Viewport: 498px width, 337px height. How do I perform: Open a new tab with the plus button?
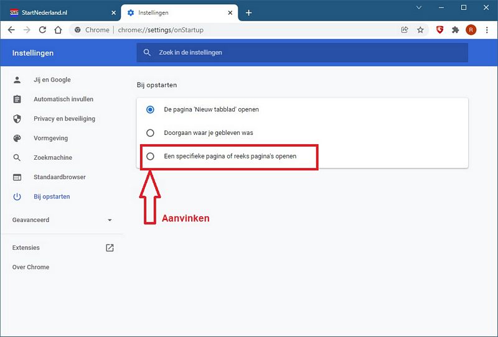point(248,12)
